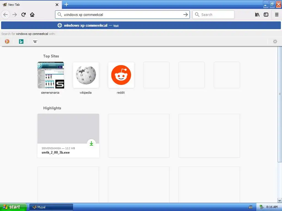282x211 pixels.
Task: Open the smtk_2_00_3b.exe highlight card
Action: pos(68,136)
